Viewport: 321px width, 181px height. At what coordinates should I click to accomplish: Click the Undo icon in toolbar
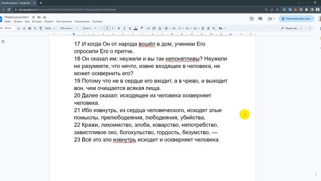pyautogui.click(x=19, y=28)
